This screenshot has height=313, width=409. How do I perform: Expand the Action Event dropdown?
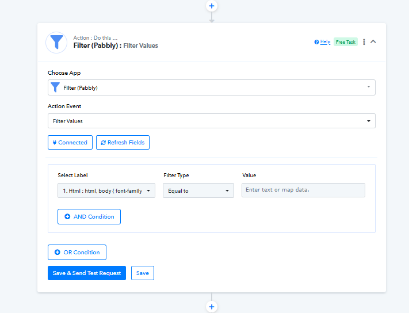pos(368,121)
